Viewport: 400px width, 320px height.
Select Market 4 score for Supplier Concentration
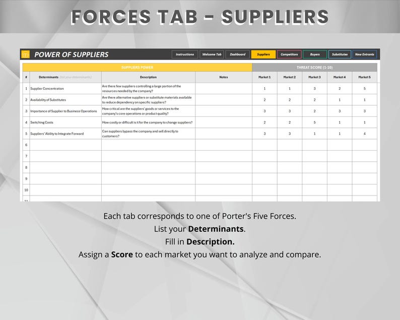pyautogui.click(x=340, y=89)
